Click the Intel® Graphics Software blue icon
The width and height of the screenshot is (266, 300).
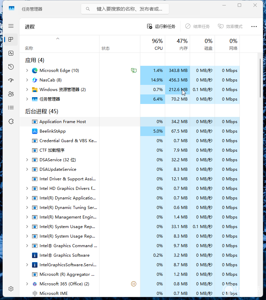(x=35, y=255)
